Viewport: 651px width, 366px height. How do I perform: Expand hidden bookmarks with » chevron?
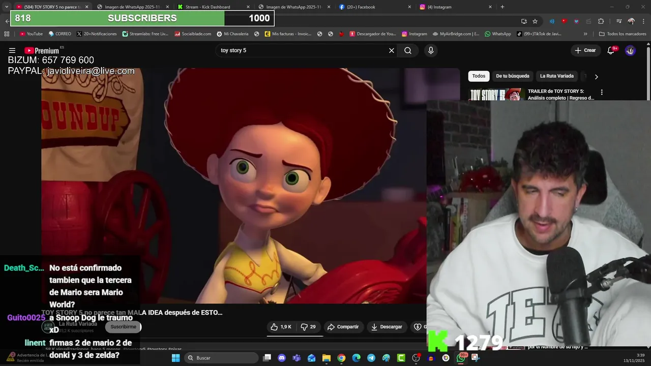[x=585, y=34]
